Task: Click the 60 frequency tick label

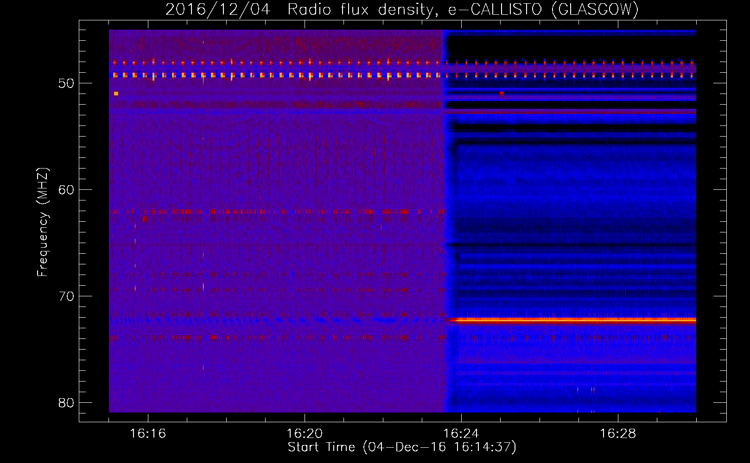Action: coord(66,190)
